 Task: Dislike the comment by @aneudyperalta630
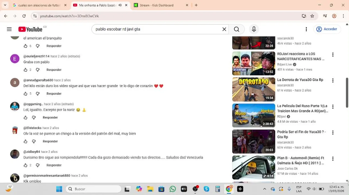click(38, 94)
